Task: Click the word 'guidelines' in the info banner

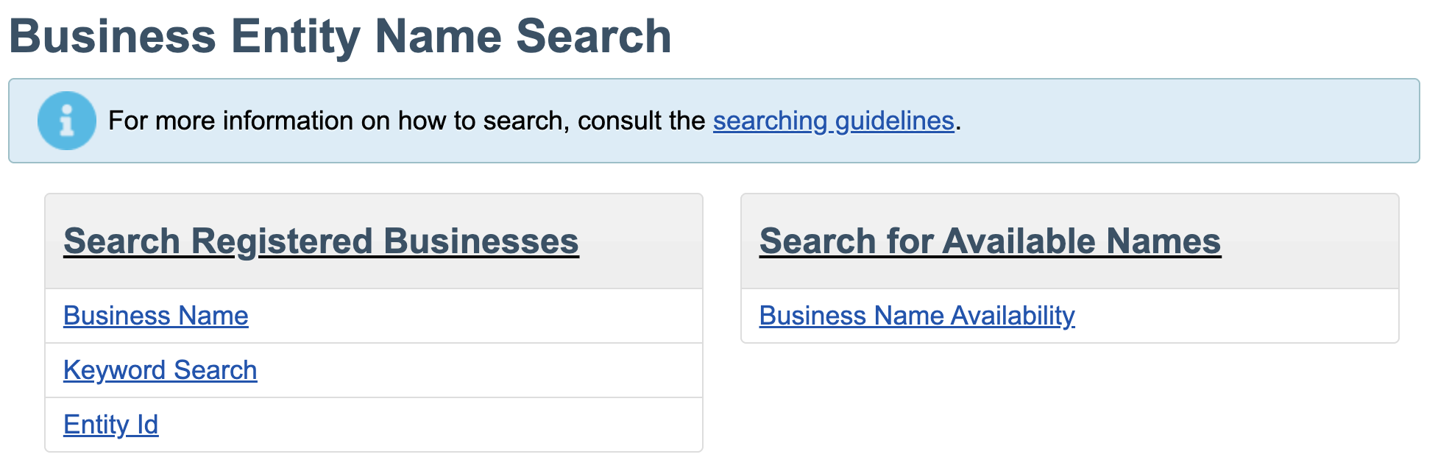Action: [894, 121]
